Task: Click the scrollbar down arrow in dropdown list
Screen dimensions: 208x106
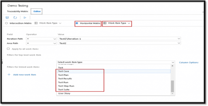Action: 172,94
